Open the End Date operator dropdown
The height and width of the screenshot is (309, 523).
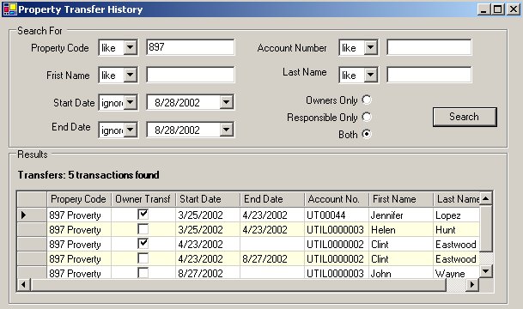tap(130, 130)
